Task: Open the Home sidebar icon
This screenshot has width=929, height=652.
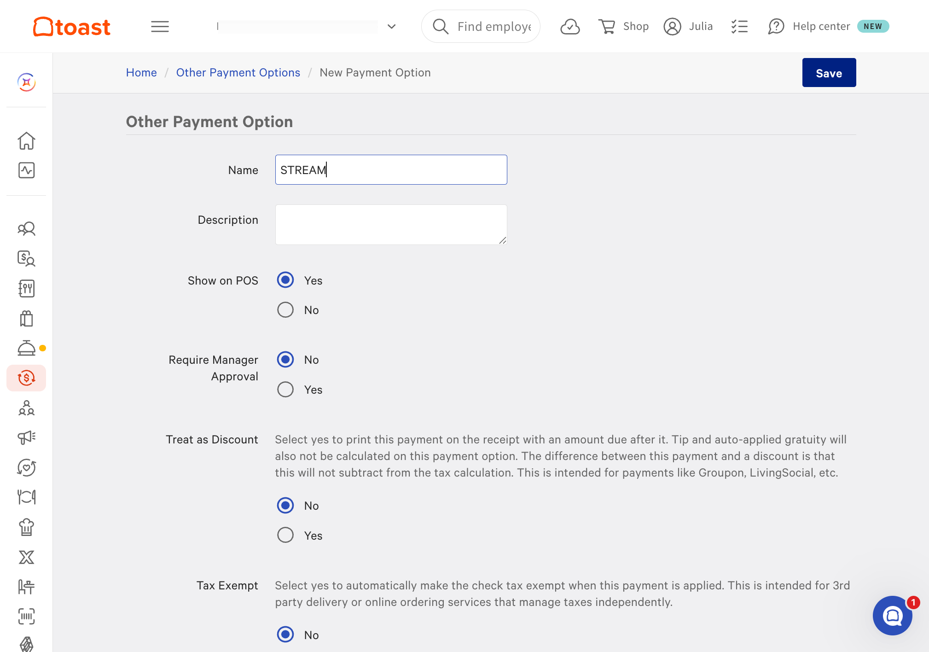Action: point(26,141)
